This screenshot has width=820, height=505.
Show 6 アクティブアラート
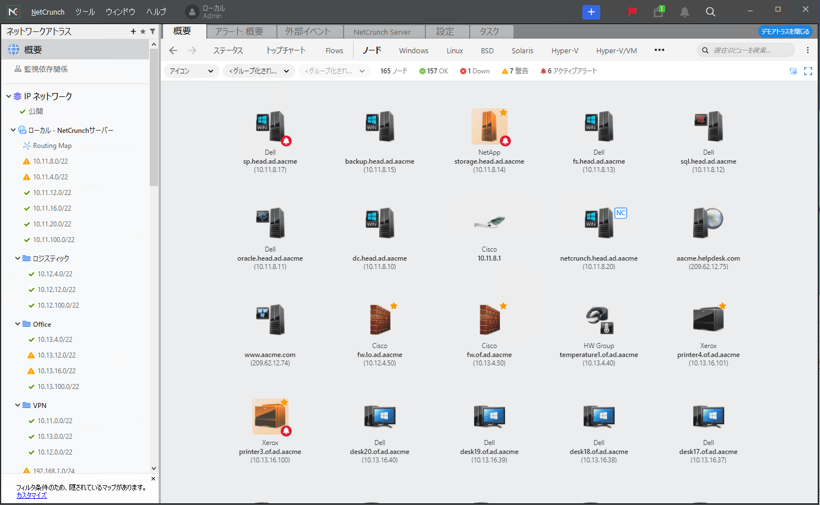click(568, 71)
